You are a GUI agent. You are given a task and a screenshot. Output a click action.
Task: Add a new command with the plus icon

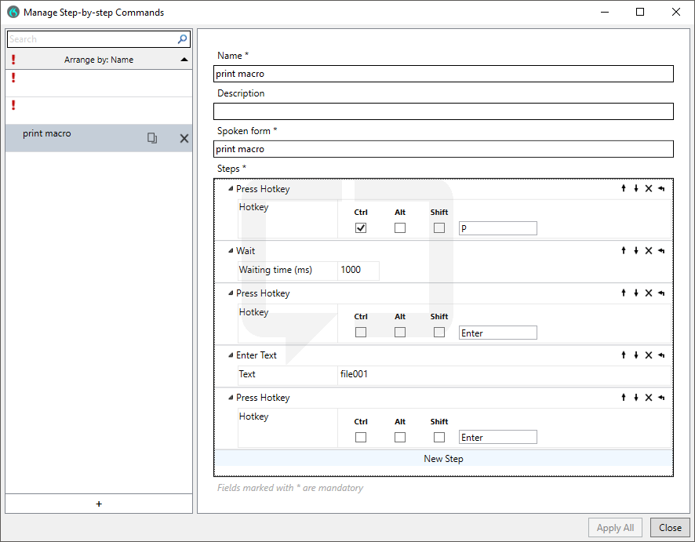99,504
